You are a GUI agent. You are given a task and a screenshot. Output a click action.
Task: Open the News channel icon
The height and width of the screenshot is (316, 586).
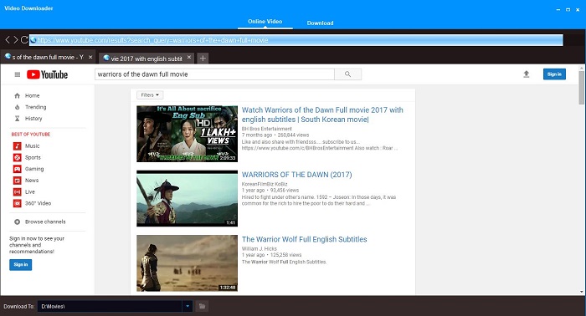point(18,181)
